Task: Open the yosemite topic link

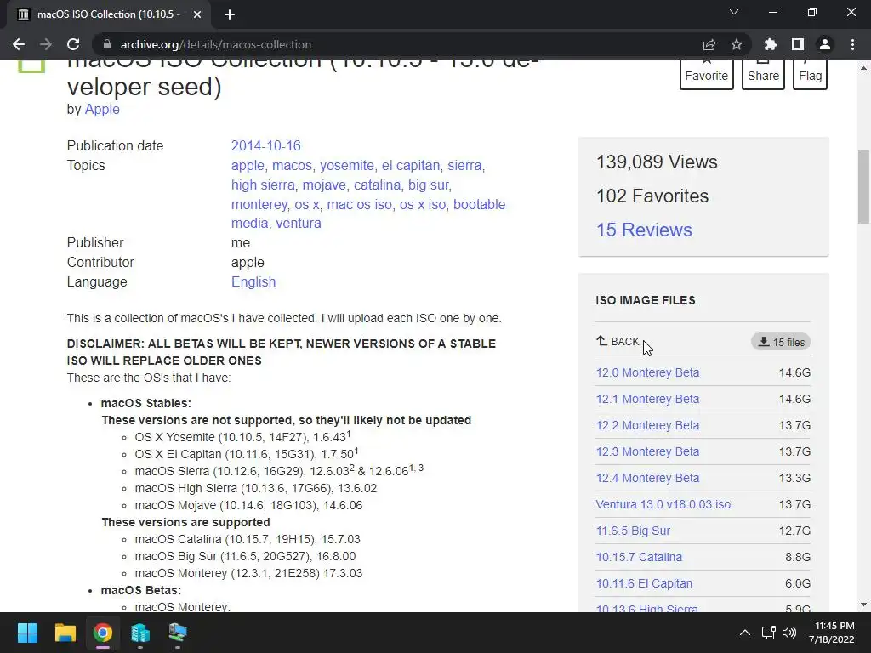Action: point(347,166)
